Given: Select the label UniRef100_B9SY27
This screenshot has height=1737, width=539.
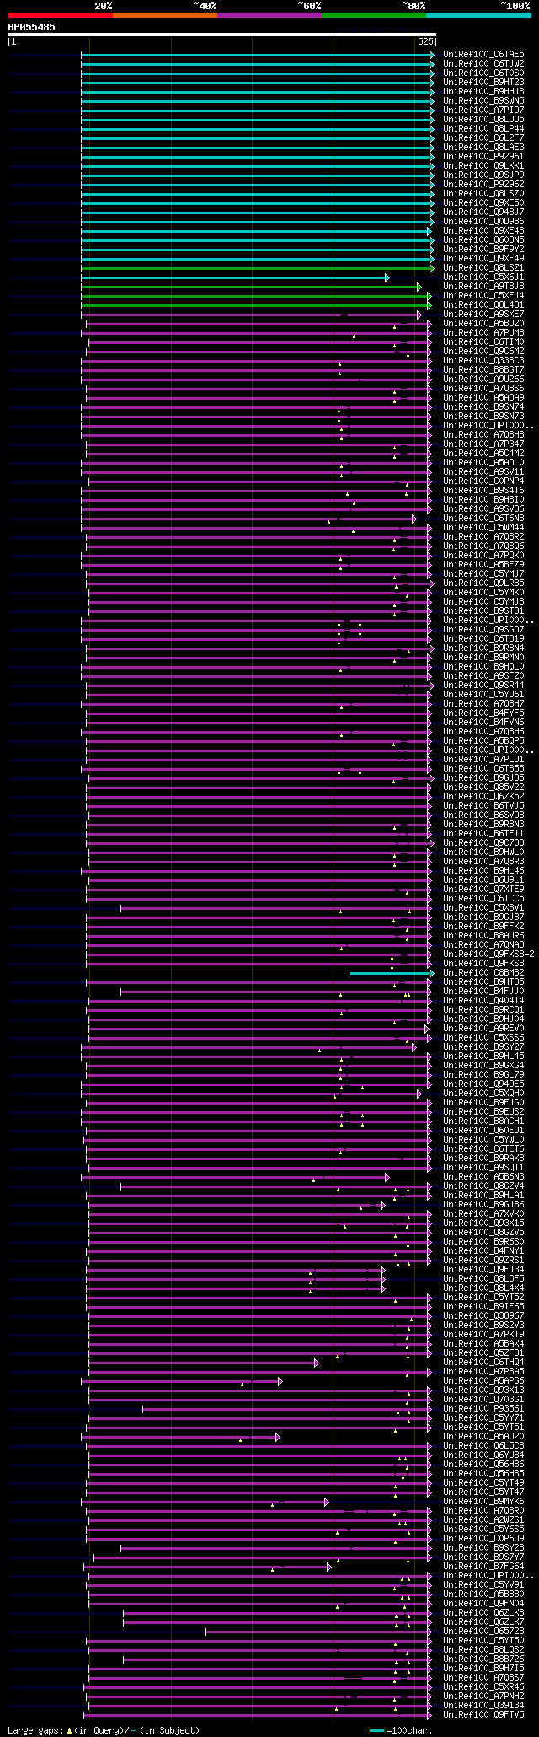Looking at the screenshot, I should click(483, 1046).
